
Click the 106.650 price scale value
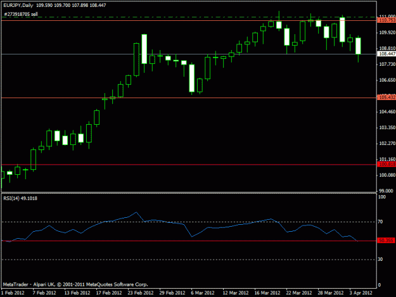(x=387, y=80)
